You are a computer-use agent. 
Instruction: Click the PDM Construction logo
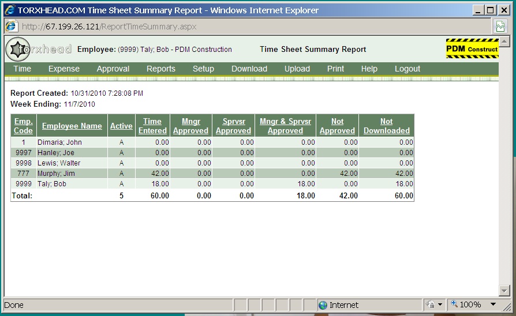[x=472, y=49]
